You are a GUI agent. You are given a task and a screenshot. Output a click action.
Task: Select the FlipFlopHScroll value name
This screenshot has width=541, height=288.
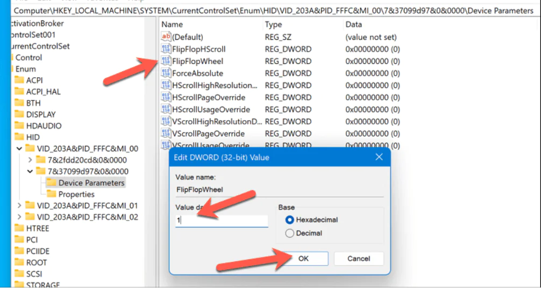point(199,49)
